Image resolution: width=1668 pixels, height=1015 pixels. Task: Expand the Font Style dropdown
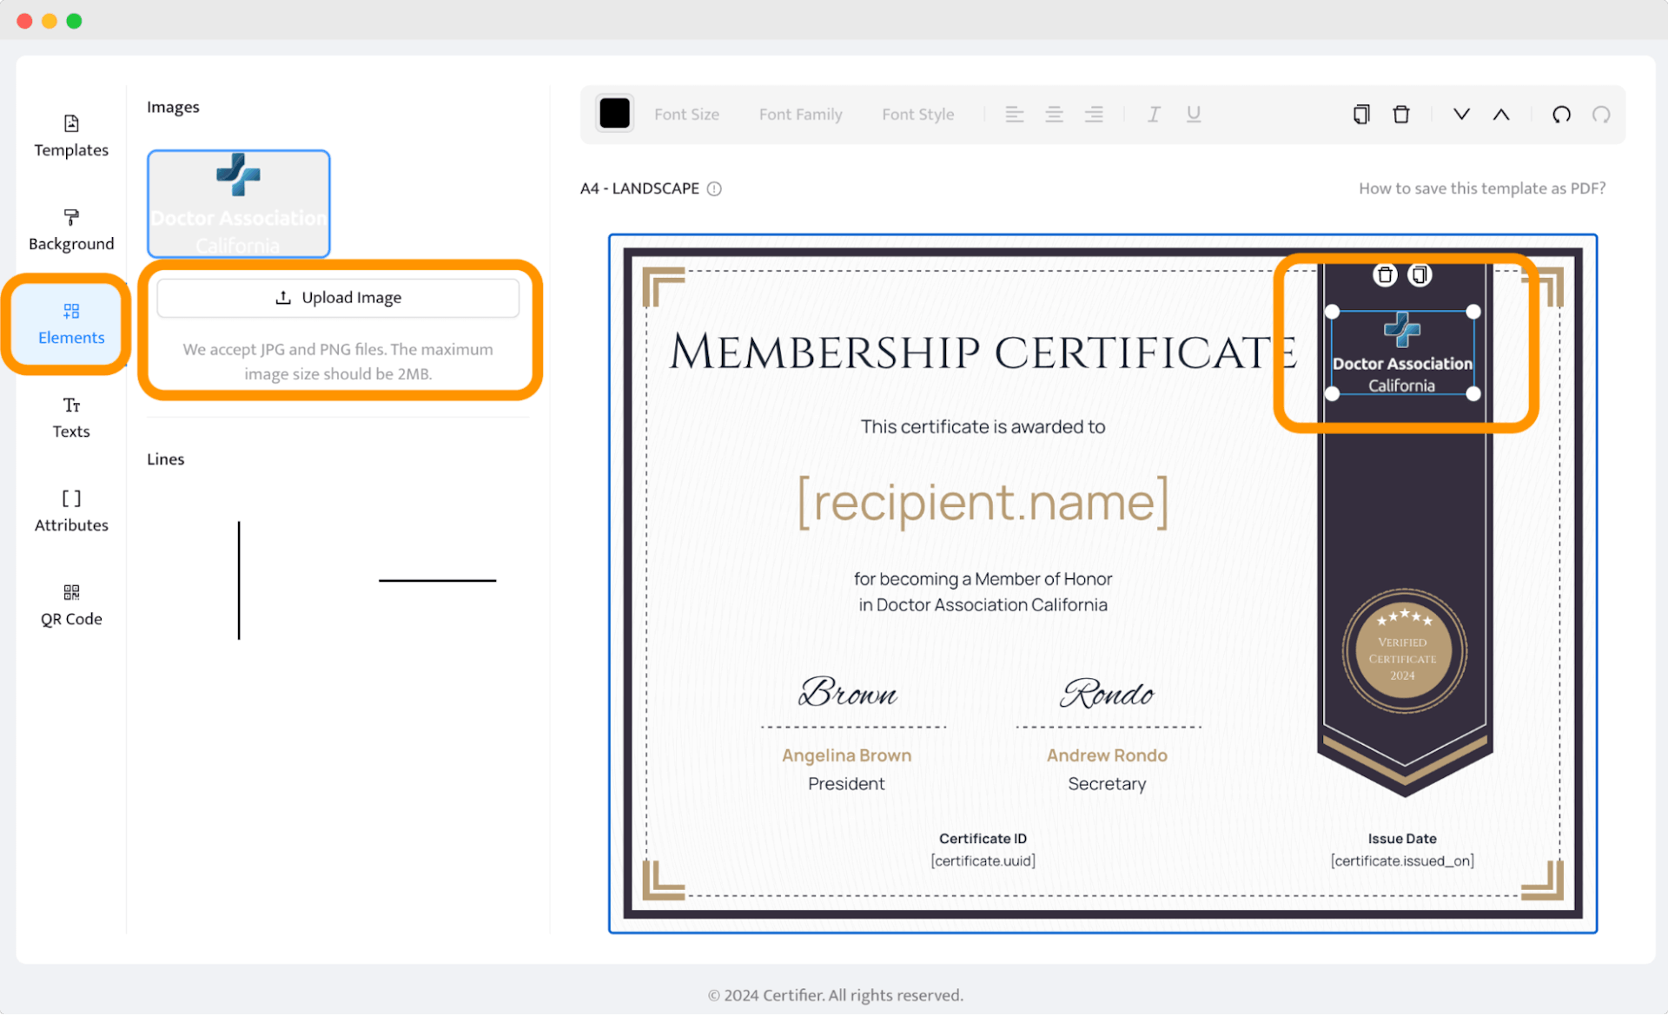(x=917, y=113)
